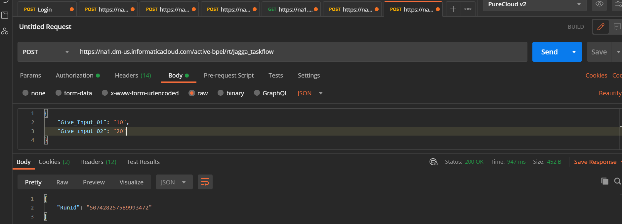The image size is (622, 224).
Task: Click the Give_Input_01 line in body editor
Action: pos(93,122)
